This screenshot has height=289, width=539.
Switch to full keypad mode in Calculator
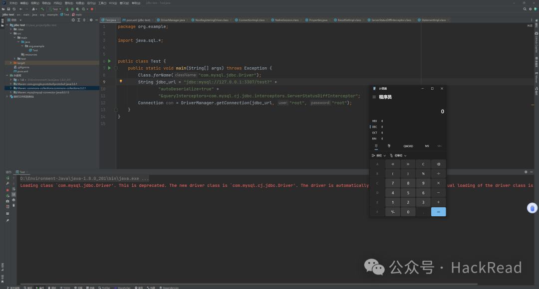(x=376, y=146)
